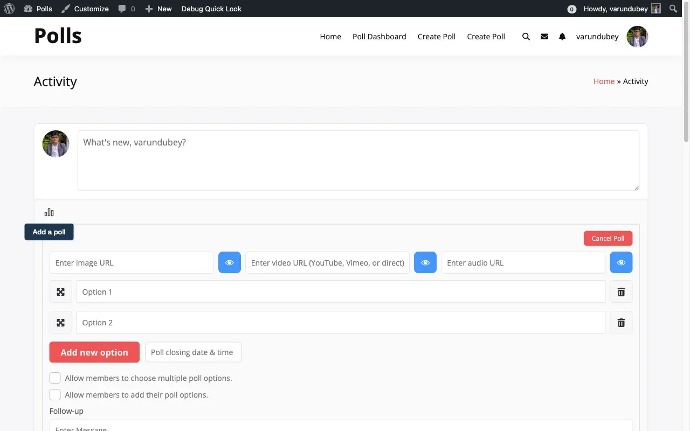Screen dimensions: 690x431
Task: Open messages via the envelope icon
Action: tap(544, 37)
